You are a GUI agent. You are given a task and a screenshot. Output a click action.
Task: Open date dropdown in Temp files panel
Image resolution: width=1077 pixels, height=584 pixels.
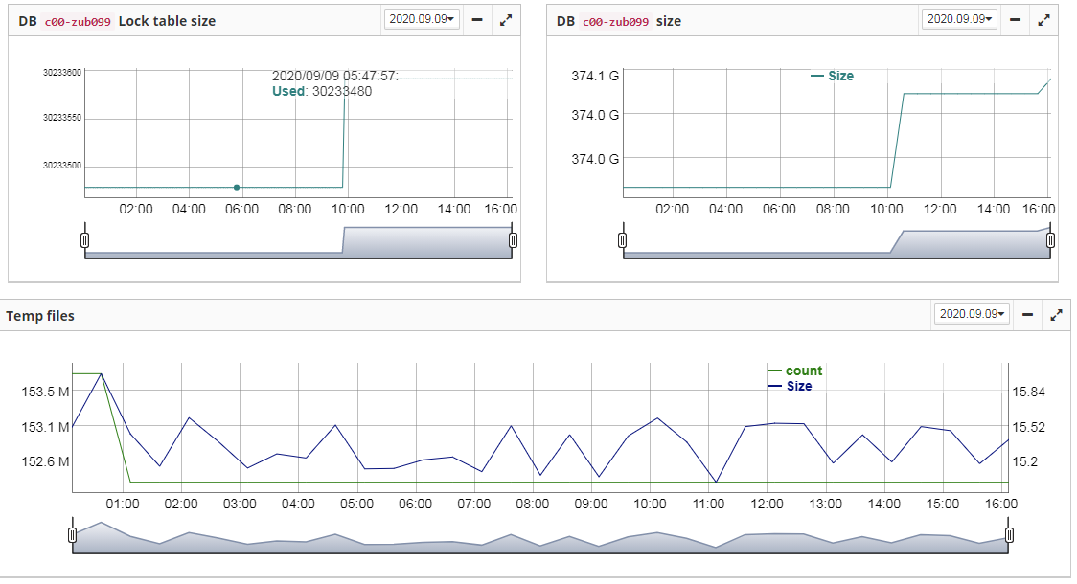pyautogui.click(x=973, y=314)
